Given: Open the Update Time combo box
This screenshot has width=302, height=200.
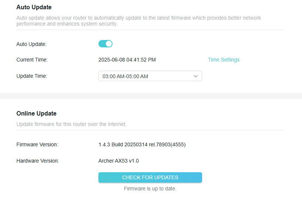Looking at the screenshot, I should tap(150, 76).
